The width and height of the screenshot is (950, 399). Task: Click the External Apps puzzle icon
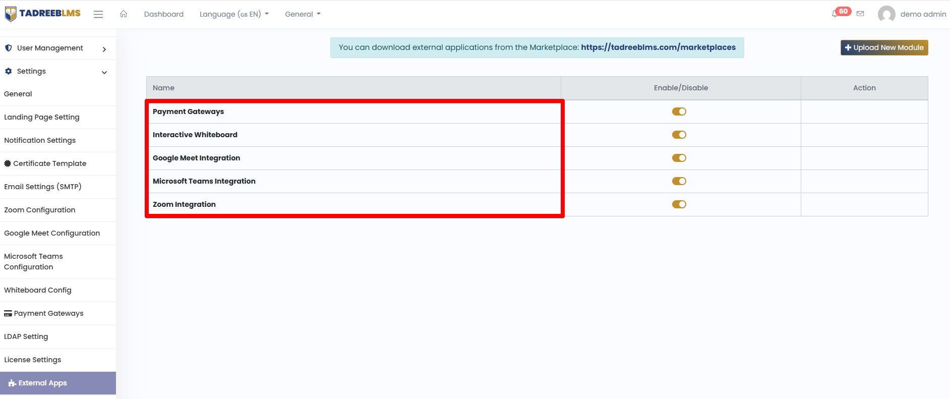(x=12, y=383)
